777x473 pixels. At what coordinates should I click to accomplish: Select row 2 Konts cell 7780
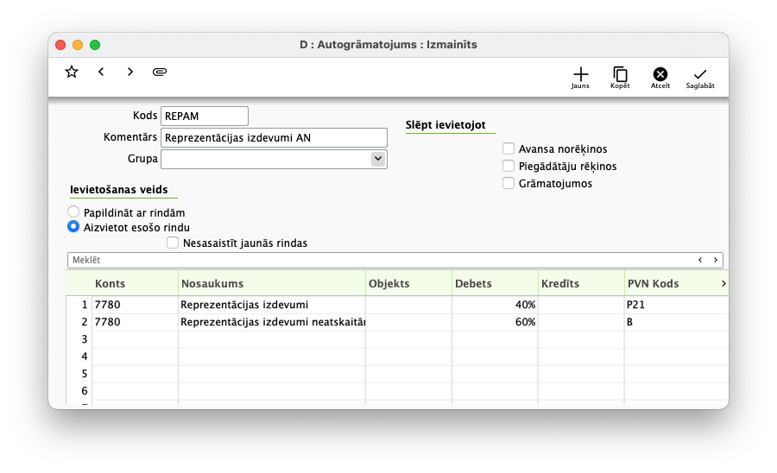coord(134,322)
